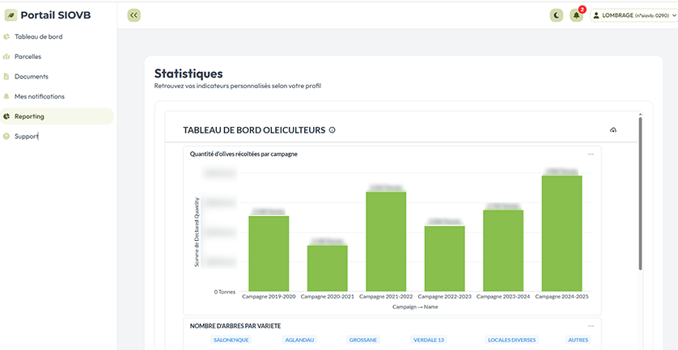This screenshot has width=678, height=350.
Task: Click the Campagne 2022-2023 bar
Action: coord(444,259)
